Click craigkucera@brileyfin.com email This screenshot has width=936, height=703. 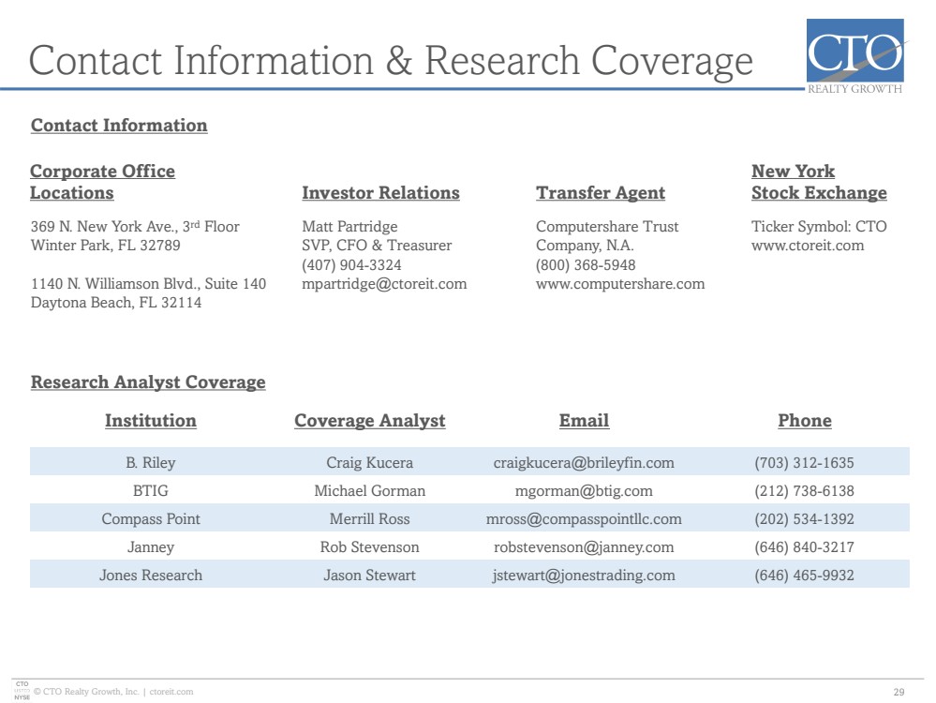click(584, 463)
